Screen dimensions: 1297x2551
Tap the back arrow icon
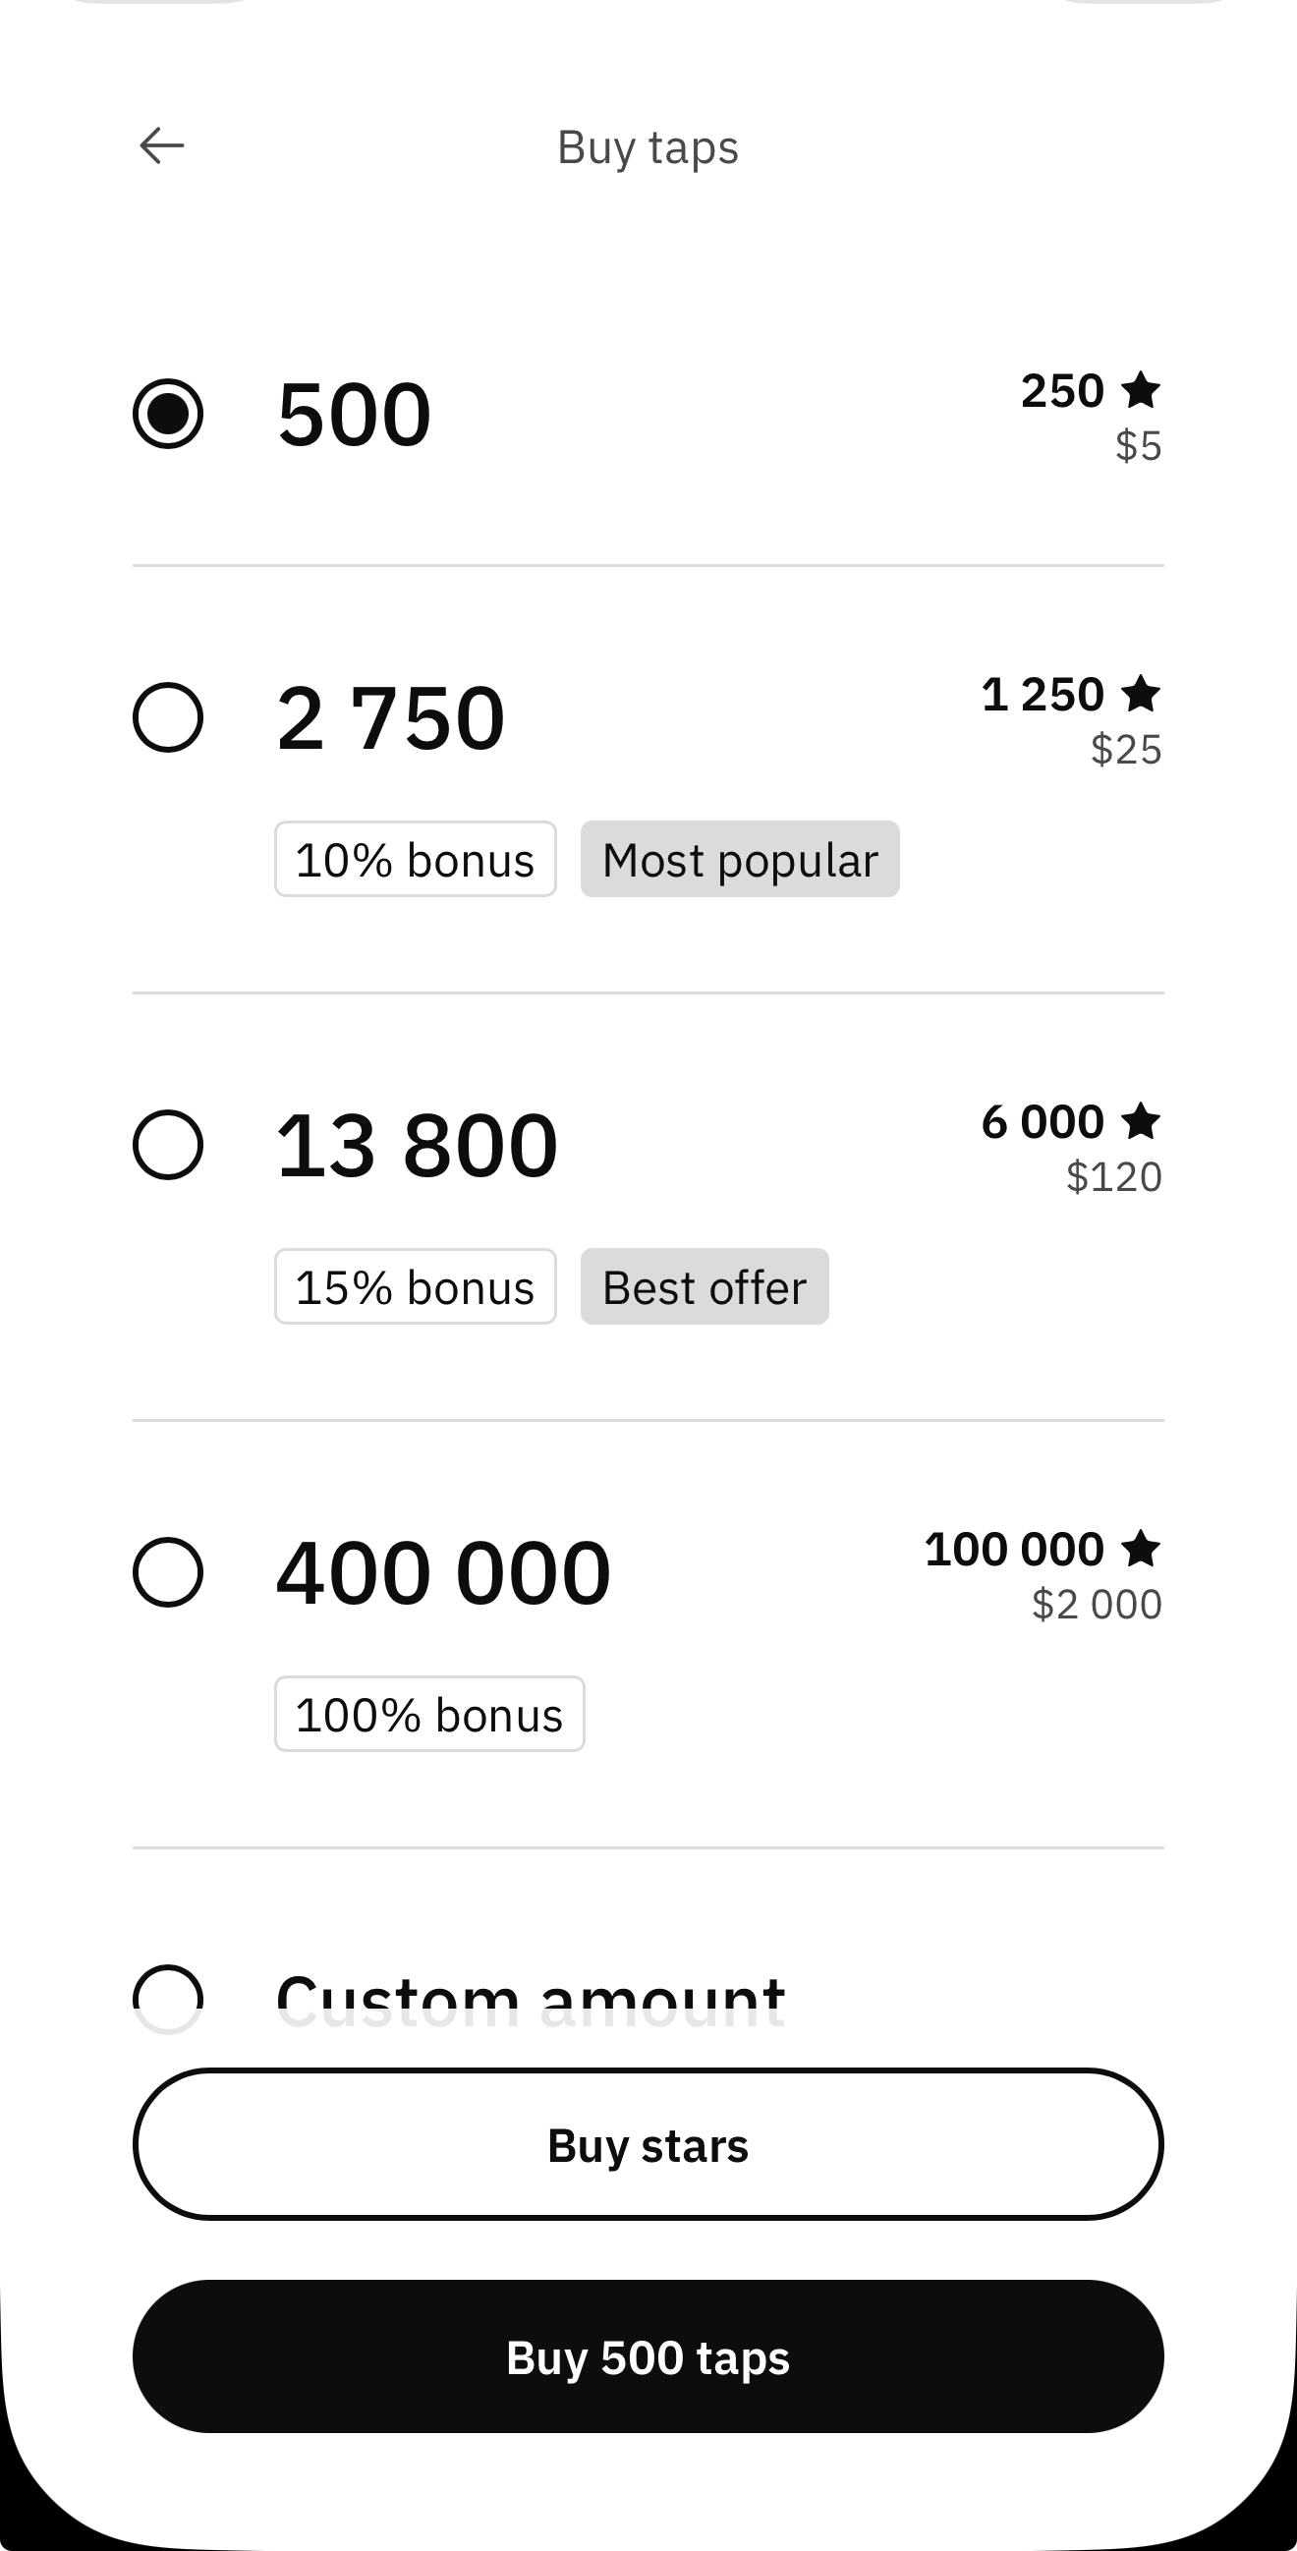(161, 145)
